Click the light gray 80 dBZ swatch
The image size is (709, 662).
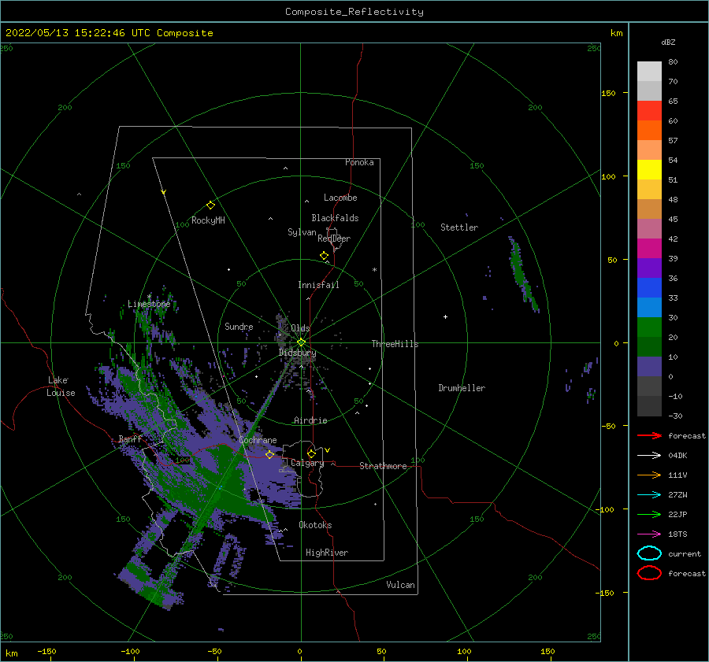coord(649,72)
